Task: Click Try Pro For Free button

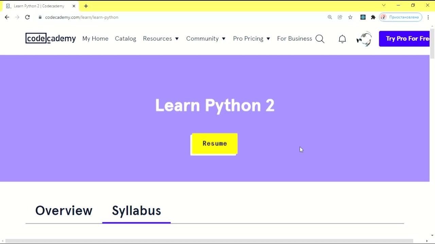Action: (404, 39)
